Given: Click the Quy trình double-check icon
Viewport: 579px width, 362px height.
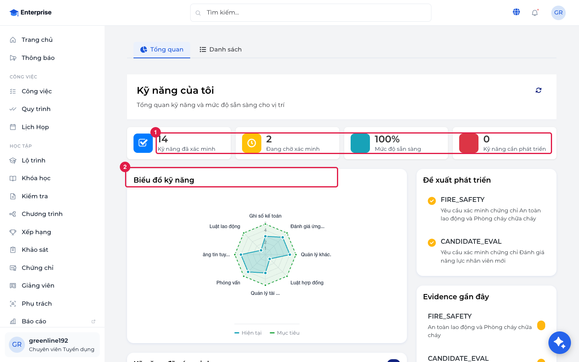Looking at the screenshot, I should [13, 109].
